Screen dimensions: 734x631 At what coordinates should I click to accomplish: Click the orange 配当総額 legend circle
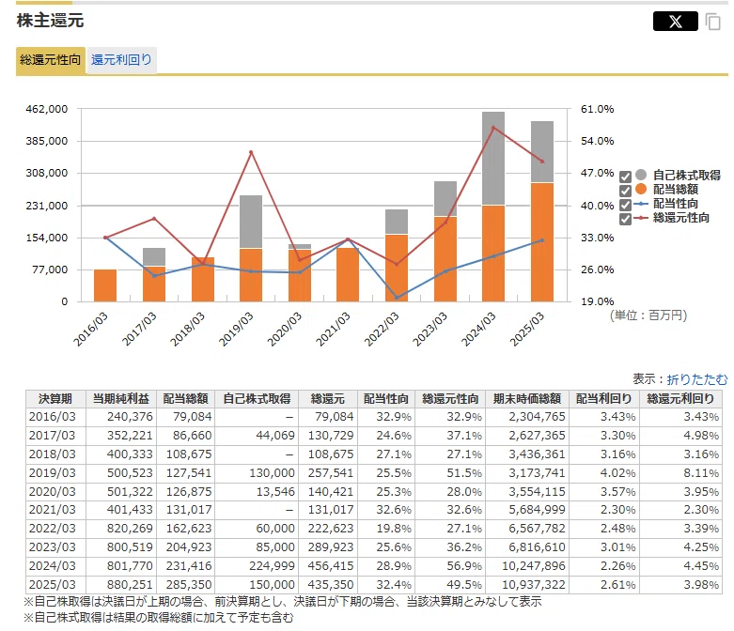click(641, 189)
